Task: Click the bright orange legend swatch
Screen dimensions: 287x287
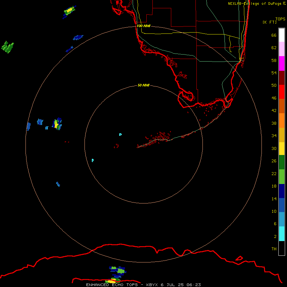Action: click(282, 121)
